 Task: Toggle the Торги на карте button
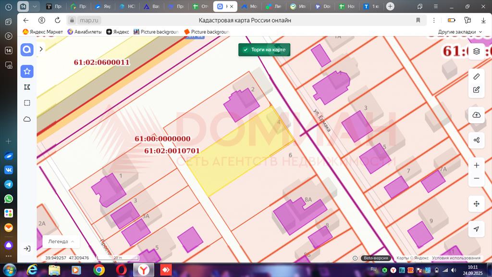[264, 50]
